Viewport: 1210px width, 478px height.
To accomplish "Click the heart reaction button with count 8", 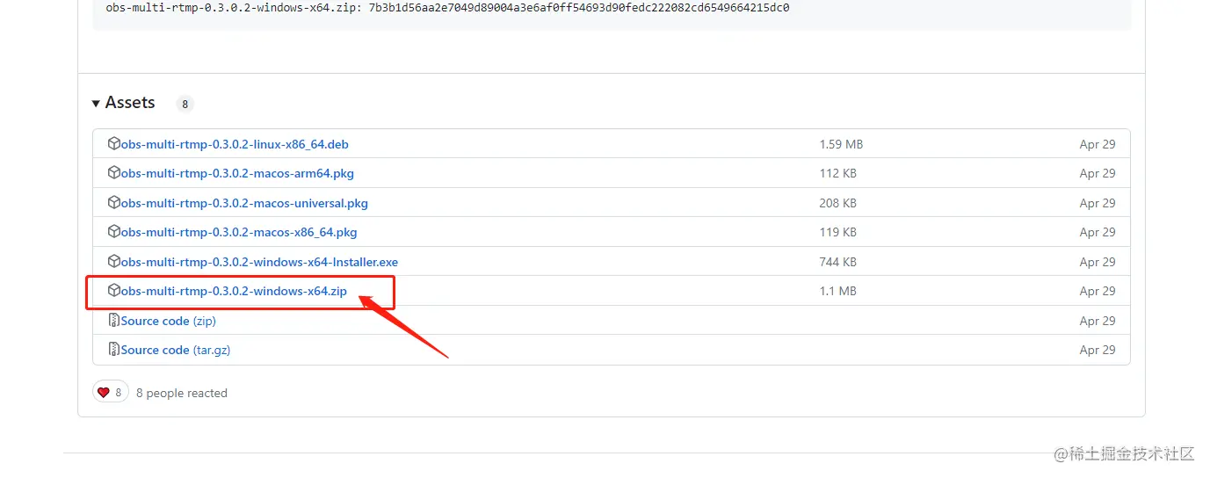I will point(111,392).
